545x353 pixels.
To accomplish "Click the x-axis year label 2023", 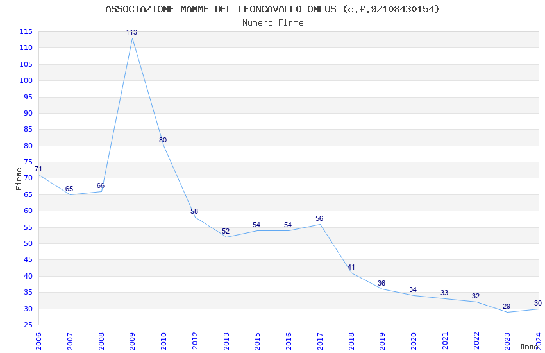I will pyautogui.click(x=507, y=341).
